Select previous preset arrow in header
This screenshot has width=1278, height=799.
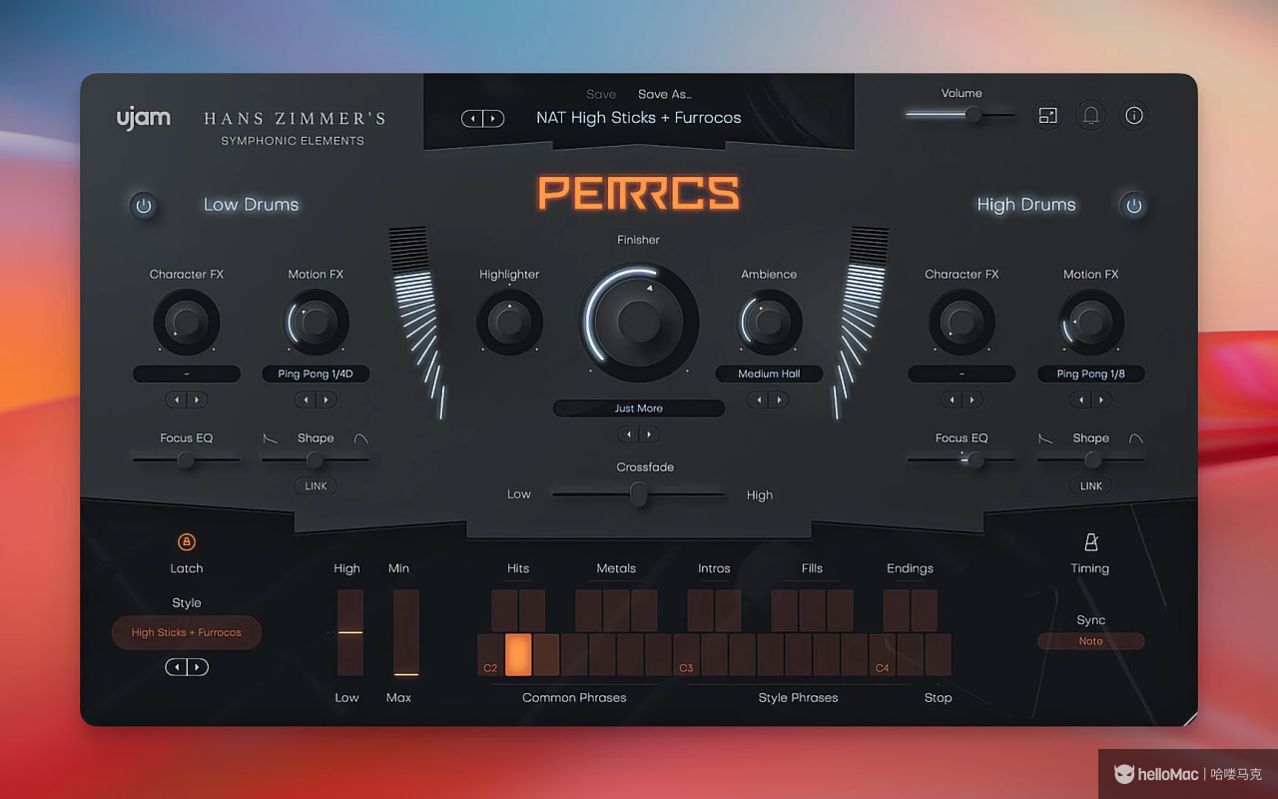tap(472, 119)
